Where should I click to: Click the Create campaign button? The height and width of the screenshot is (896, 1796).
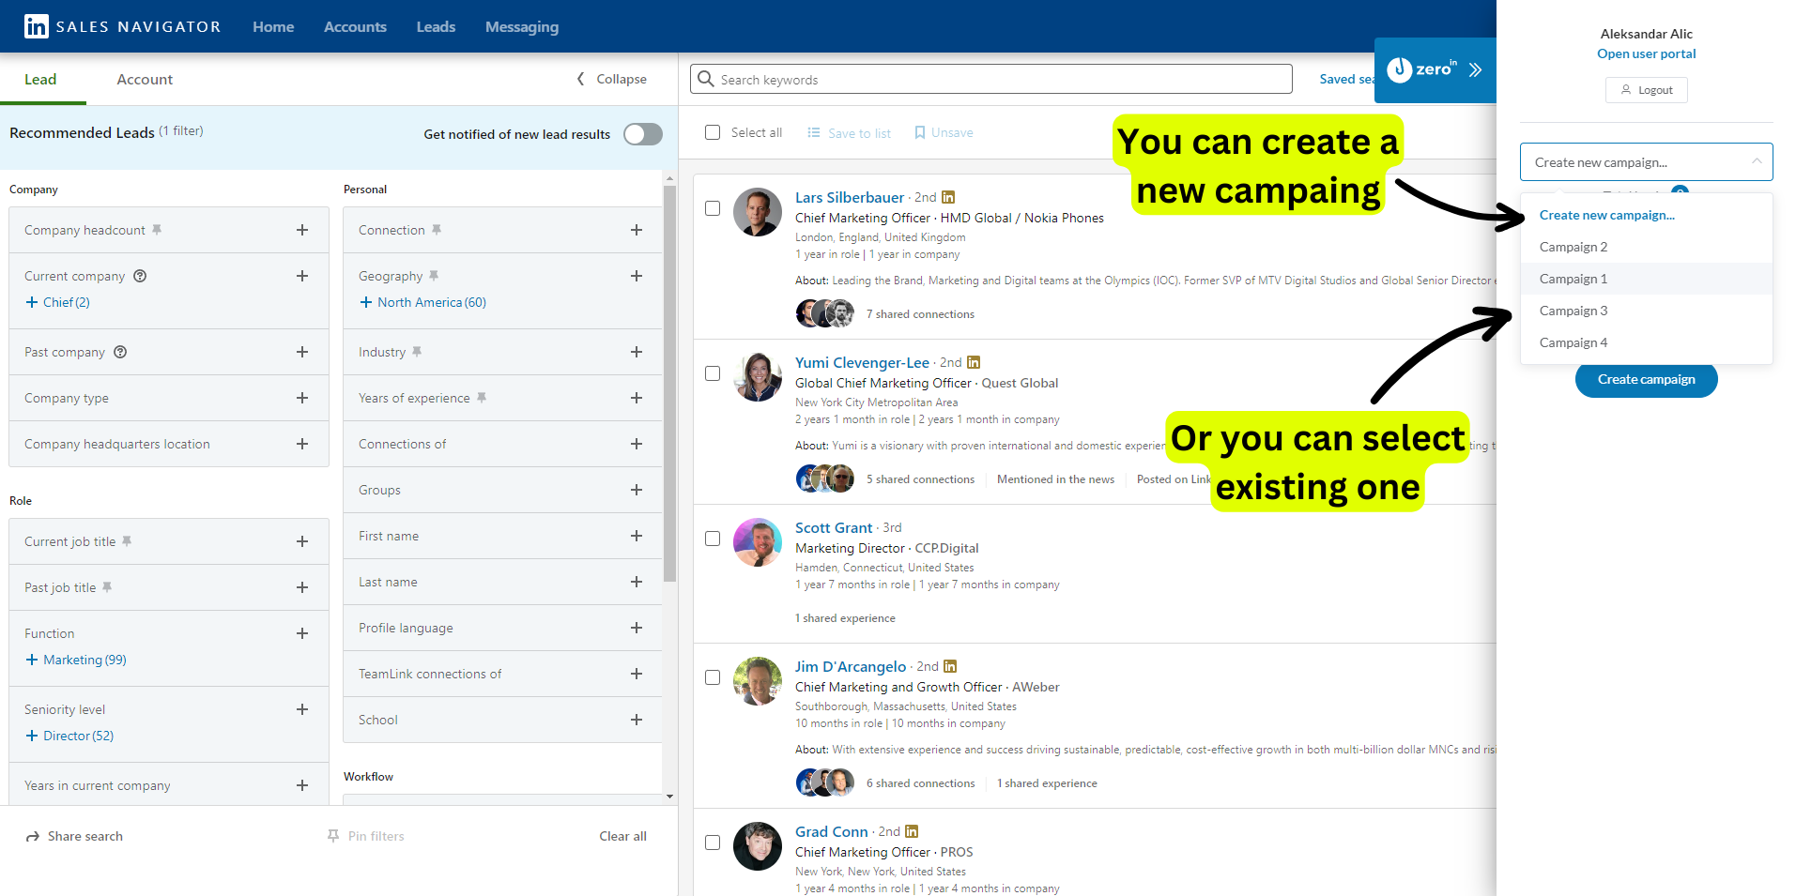click(x=1646, y=379)
